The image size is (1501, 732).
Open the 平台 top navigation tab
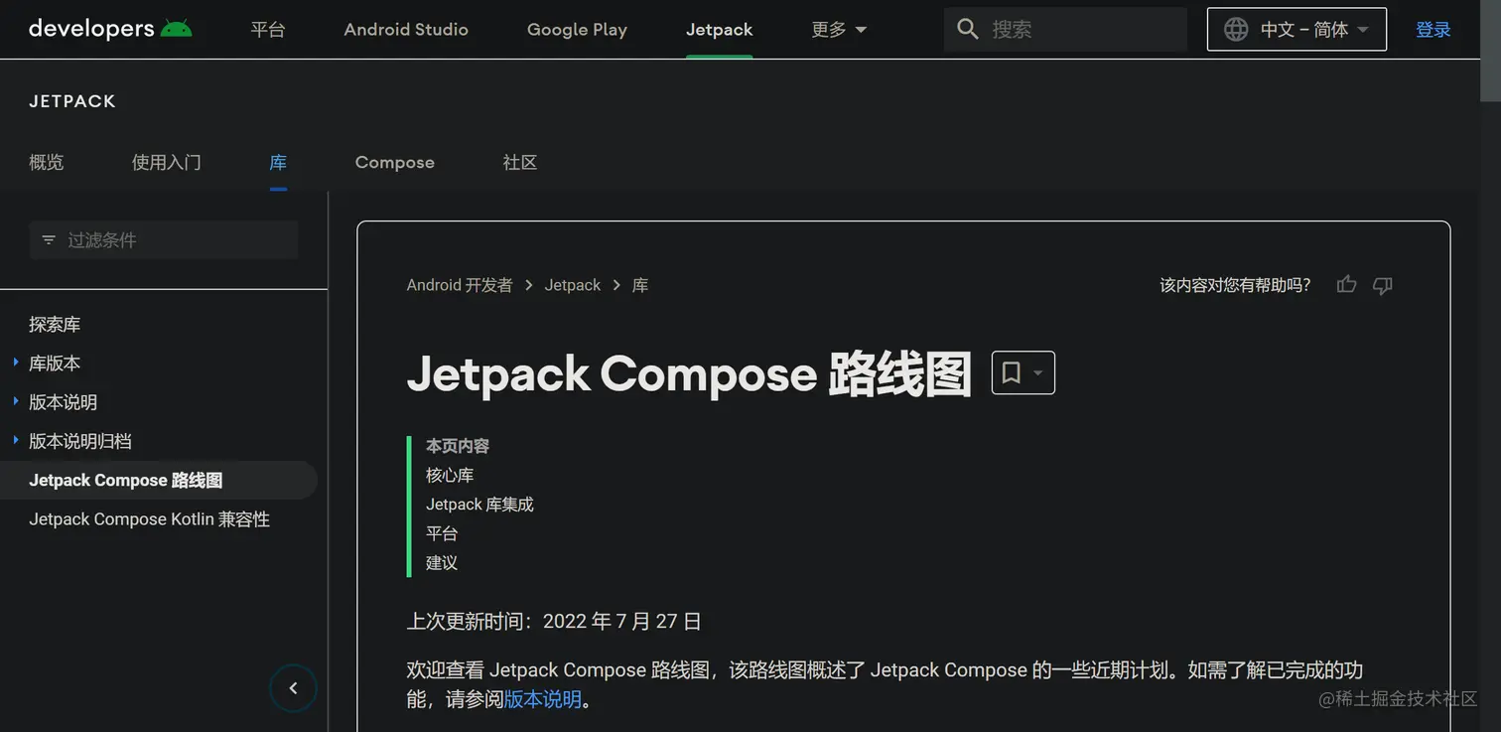coord(268,30)
